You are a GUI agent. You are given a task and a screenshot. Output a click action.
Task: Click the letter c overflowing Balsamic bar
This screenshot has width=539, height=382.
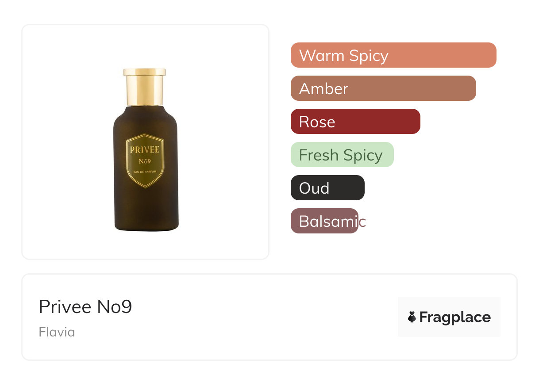362,222
